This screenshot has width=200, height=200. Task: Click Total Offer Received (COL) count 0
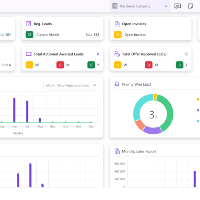tap(186, 54)
